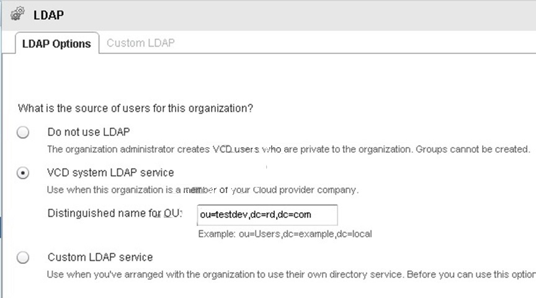Click the 'Distinguished name for OU:' field label

click(115, 213)
